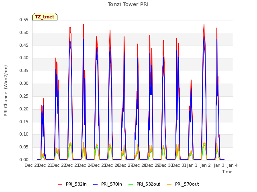Click the Dec 20 x-axis tick label
Image resolution: width=257 pixels, height=192 pixels.
pos(31,165)
